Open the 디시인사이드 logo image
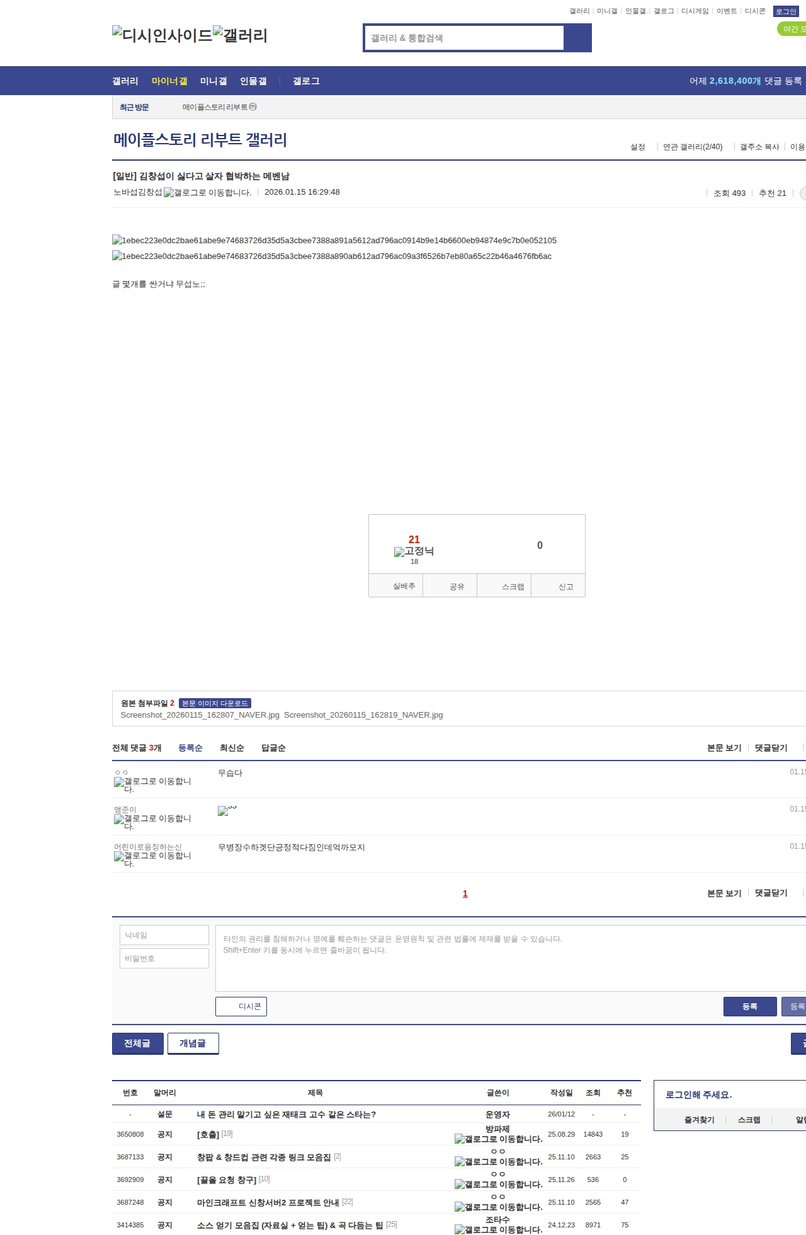The height and width of the screenshot is (1235, 806). pyautogui.click(x=162, y=35)
